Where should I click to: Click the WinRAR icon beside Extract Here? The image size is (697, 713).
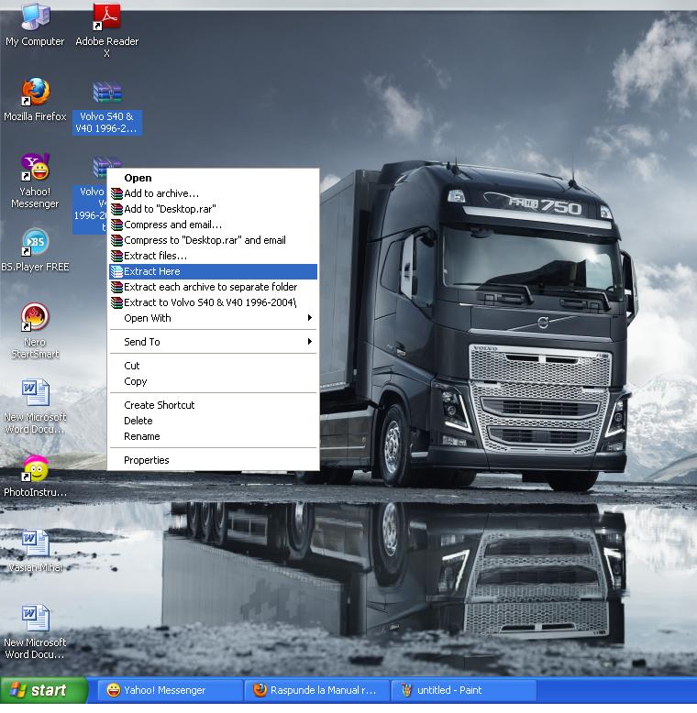tap(116, 271)
